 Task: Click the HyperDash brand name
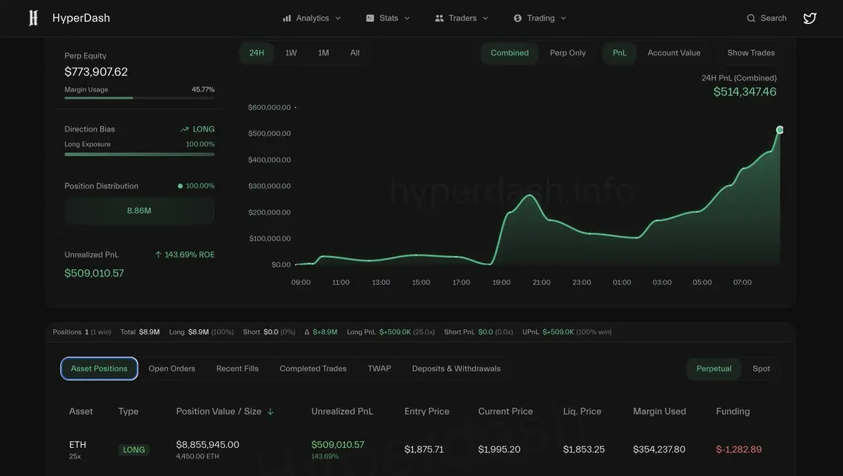pos(81,18)
